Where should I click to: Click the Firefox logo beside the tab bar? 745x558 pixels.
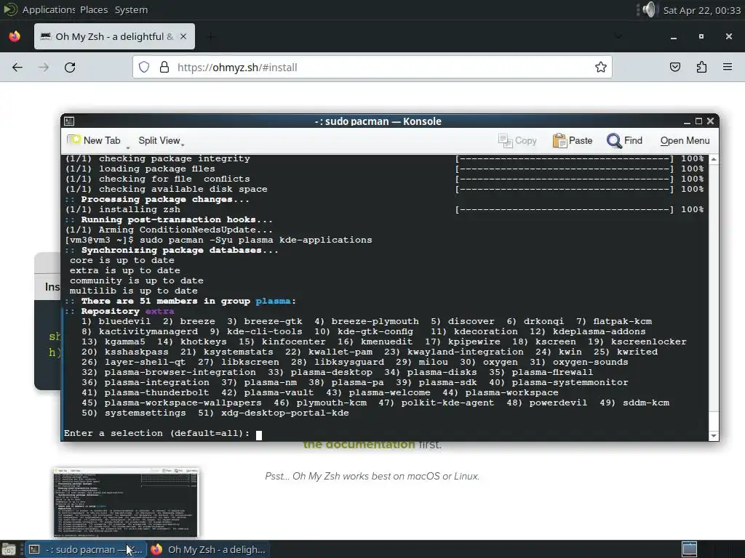(x=15, y=36)
